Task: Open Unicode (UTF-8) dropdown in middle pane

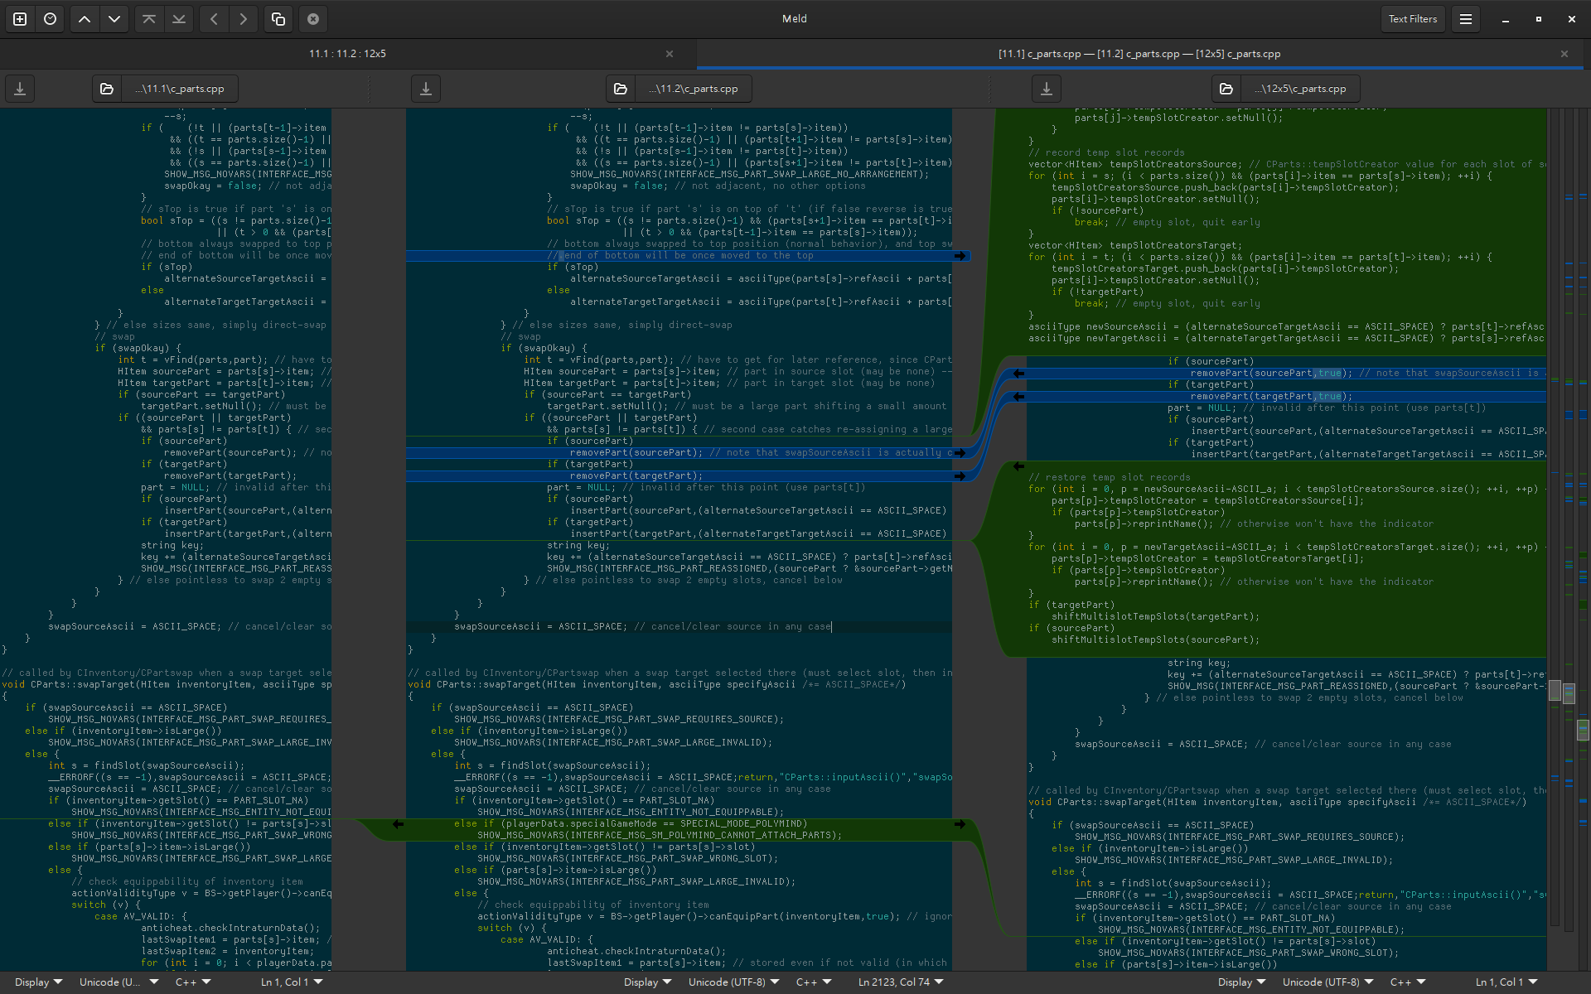Action: (734, 982)
